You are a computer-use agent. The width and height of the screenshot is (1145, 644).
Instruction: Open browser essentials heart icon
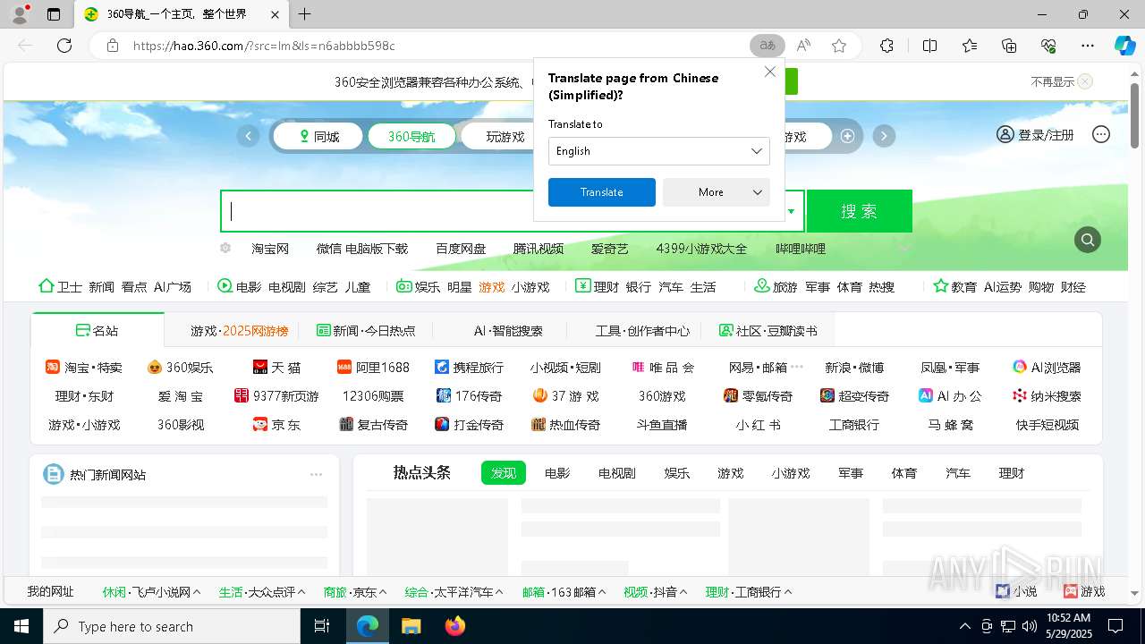point(1048,46)
